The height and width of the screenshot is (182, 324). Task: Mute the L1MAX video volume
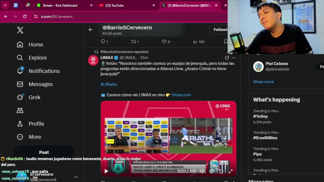pos(202,171)
